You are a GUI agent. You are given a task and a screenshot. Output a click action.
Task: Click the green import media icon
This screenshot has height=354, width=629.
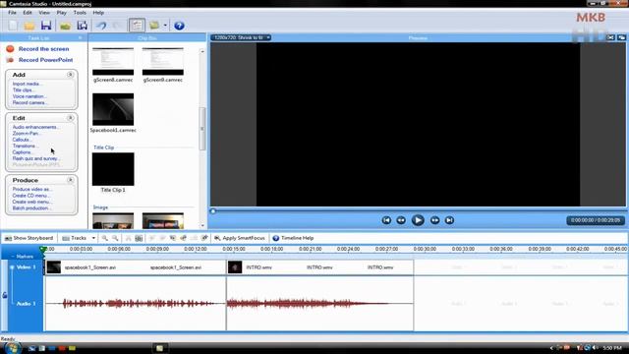[66, 26]
